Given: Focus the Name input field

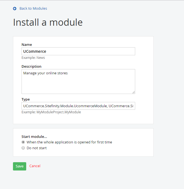Looking at the screenshot, I should [78, 51].
